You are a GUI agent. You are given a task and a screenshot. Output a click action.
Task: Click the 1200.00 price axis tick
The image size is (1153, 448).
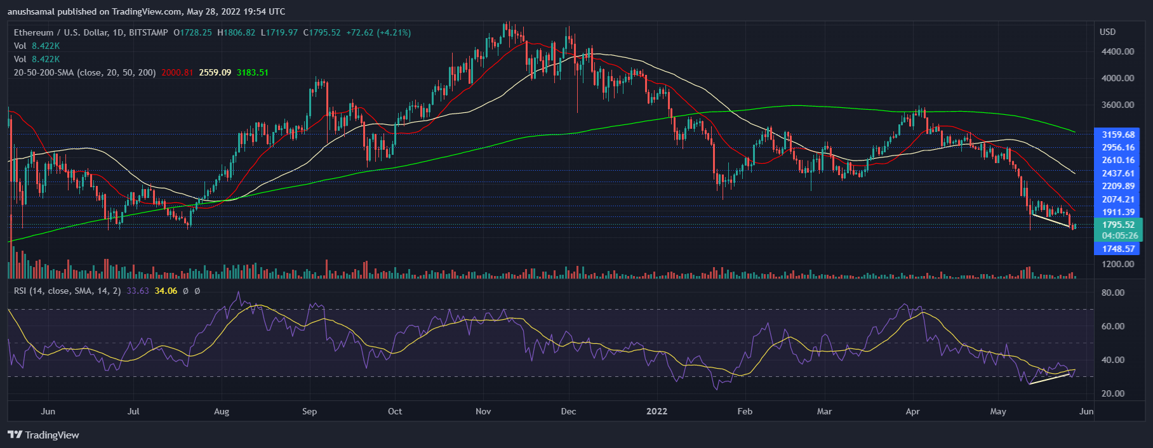pos(1118,264)
